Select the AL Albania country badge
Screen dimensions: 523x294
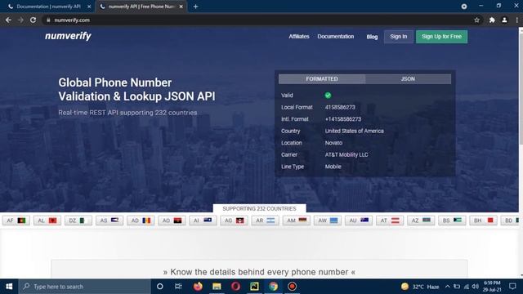47,220
